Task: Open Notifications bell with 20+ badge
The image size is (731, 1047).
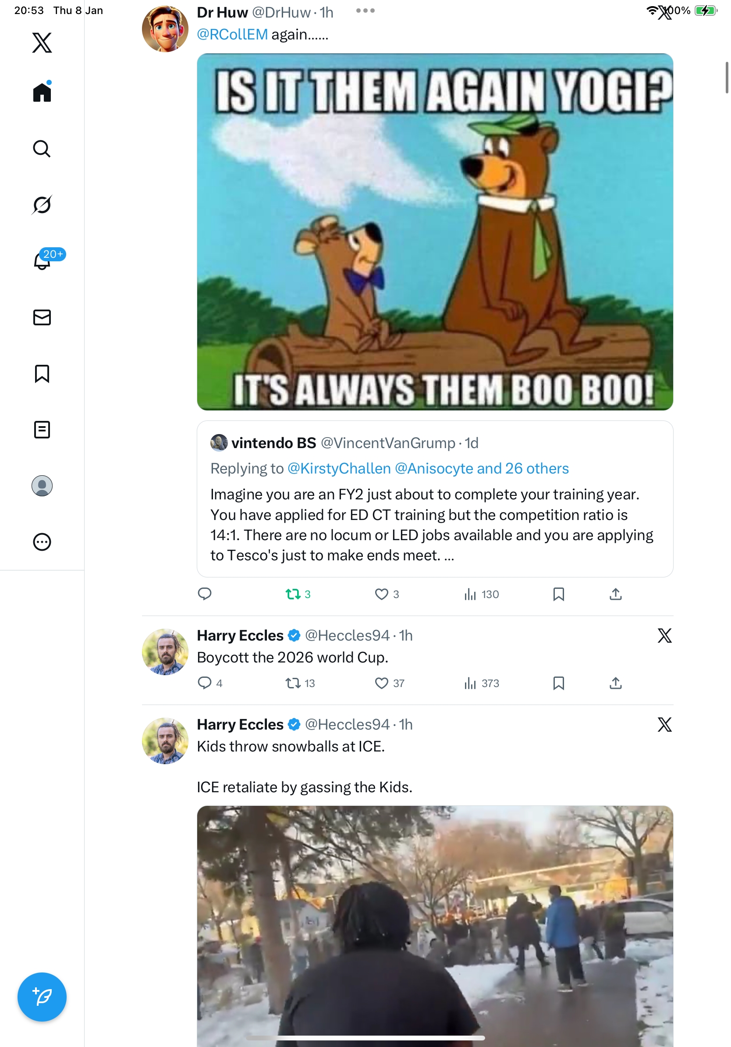Action: pos(42,261)
